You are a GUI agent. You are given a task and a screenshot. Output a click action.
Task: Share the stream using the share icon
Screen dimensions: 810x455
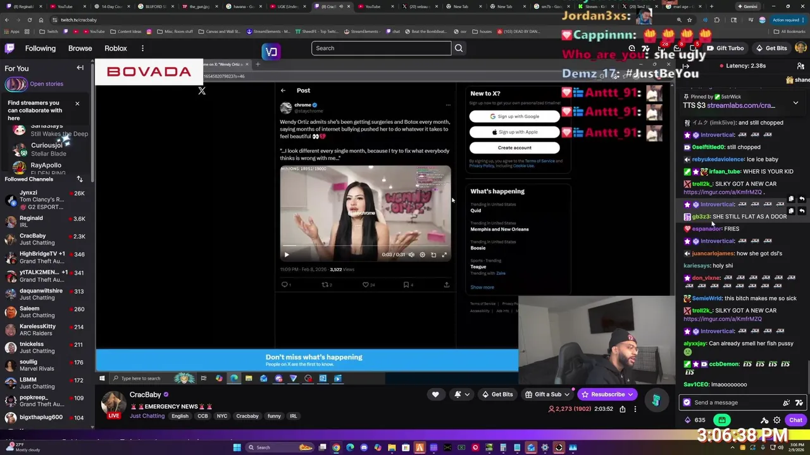pyautogui.click(x=623, y=409)
